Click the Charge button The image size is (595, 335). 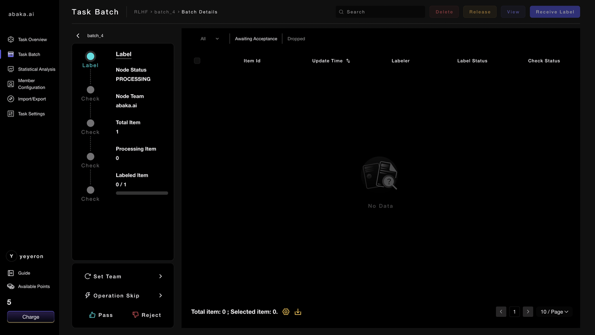31,317
